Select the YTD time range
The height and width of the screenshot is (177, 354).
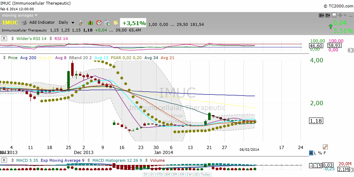click(x=160, y=175)
